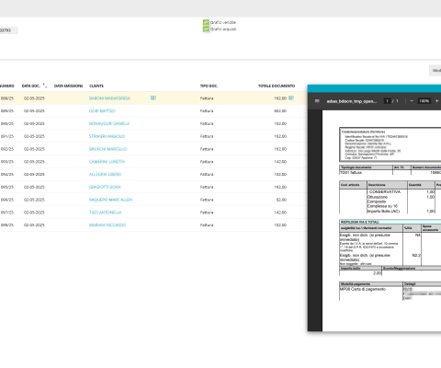Open client link for Mariateresa in the highlighted row
The image size is (441, 368).
(109, 98)
